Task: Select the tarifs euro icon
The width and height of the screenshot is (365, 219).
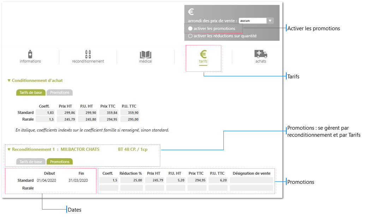Action: [203, 54]
